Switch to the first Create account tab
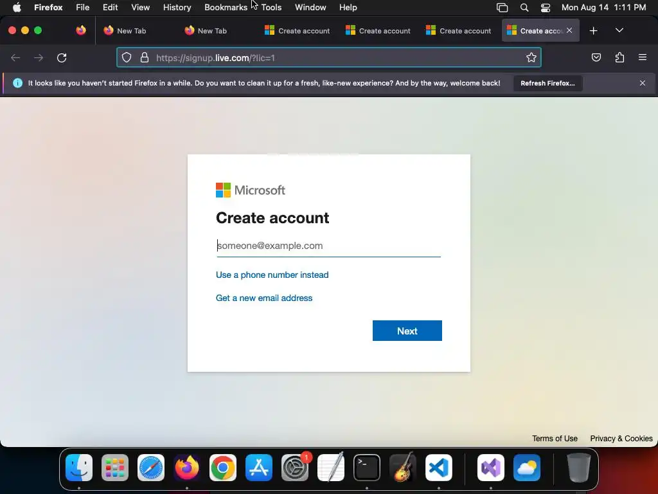This screenshot has height=494, width=658. (x=297, y=31)
